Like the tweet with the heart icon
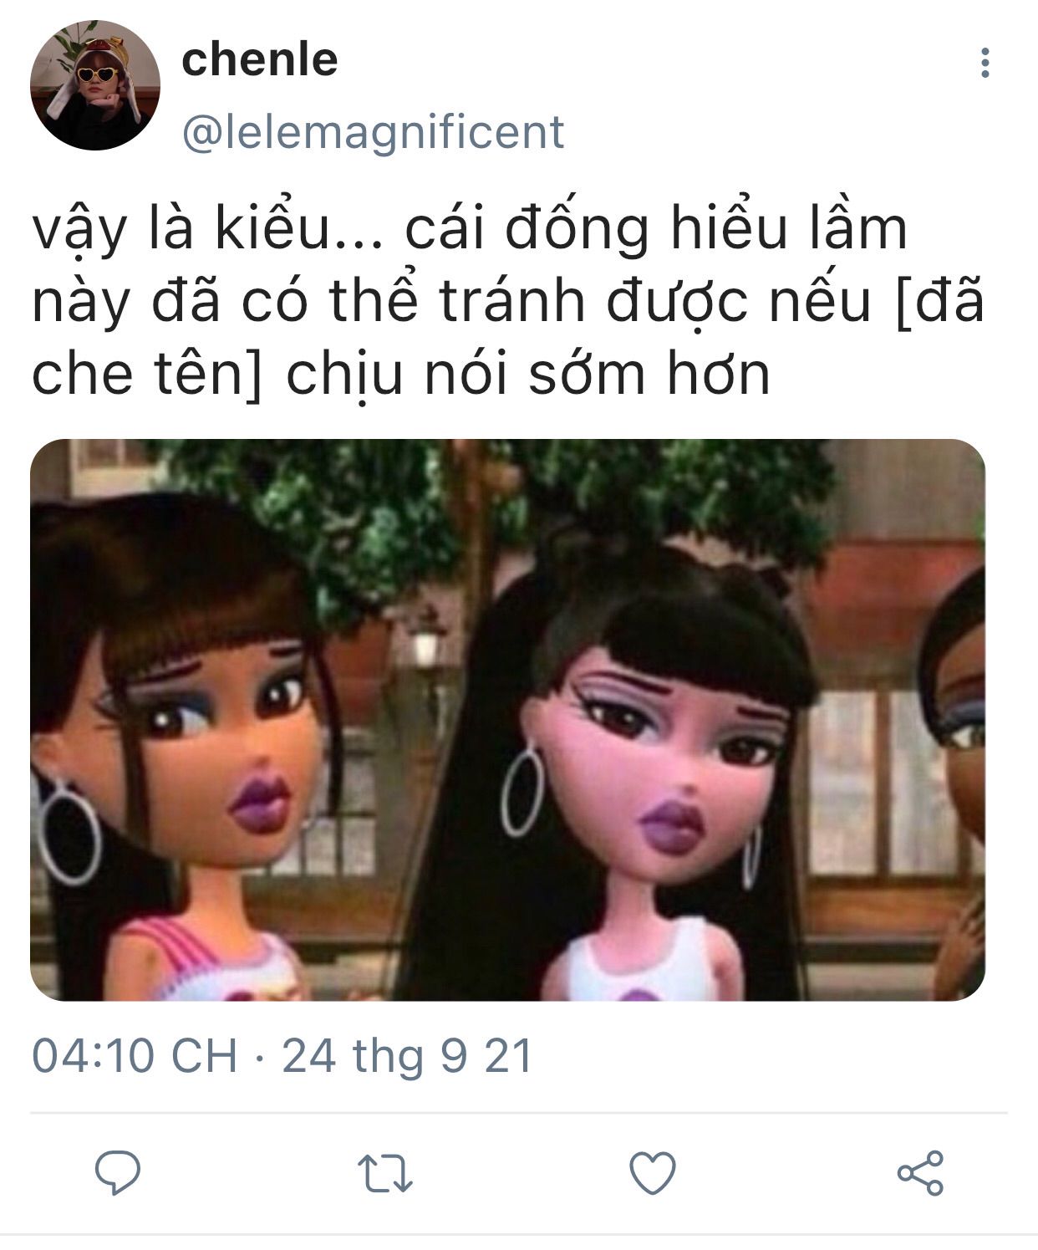Image resolution: width=1038 pixels, height=1250 pixels. tap(652, 1172)
